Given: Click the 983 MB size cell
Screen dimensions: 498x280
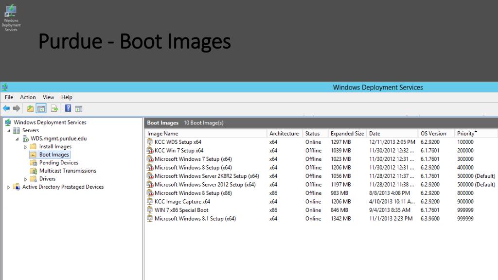Looking at the screenshot, I should click(339, 193).
